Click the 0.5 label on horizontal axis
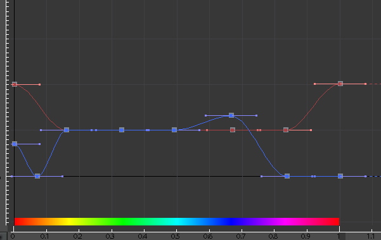381x240 pixels. 175,236
